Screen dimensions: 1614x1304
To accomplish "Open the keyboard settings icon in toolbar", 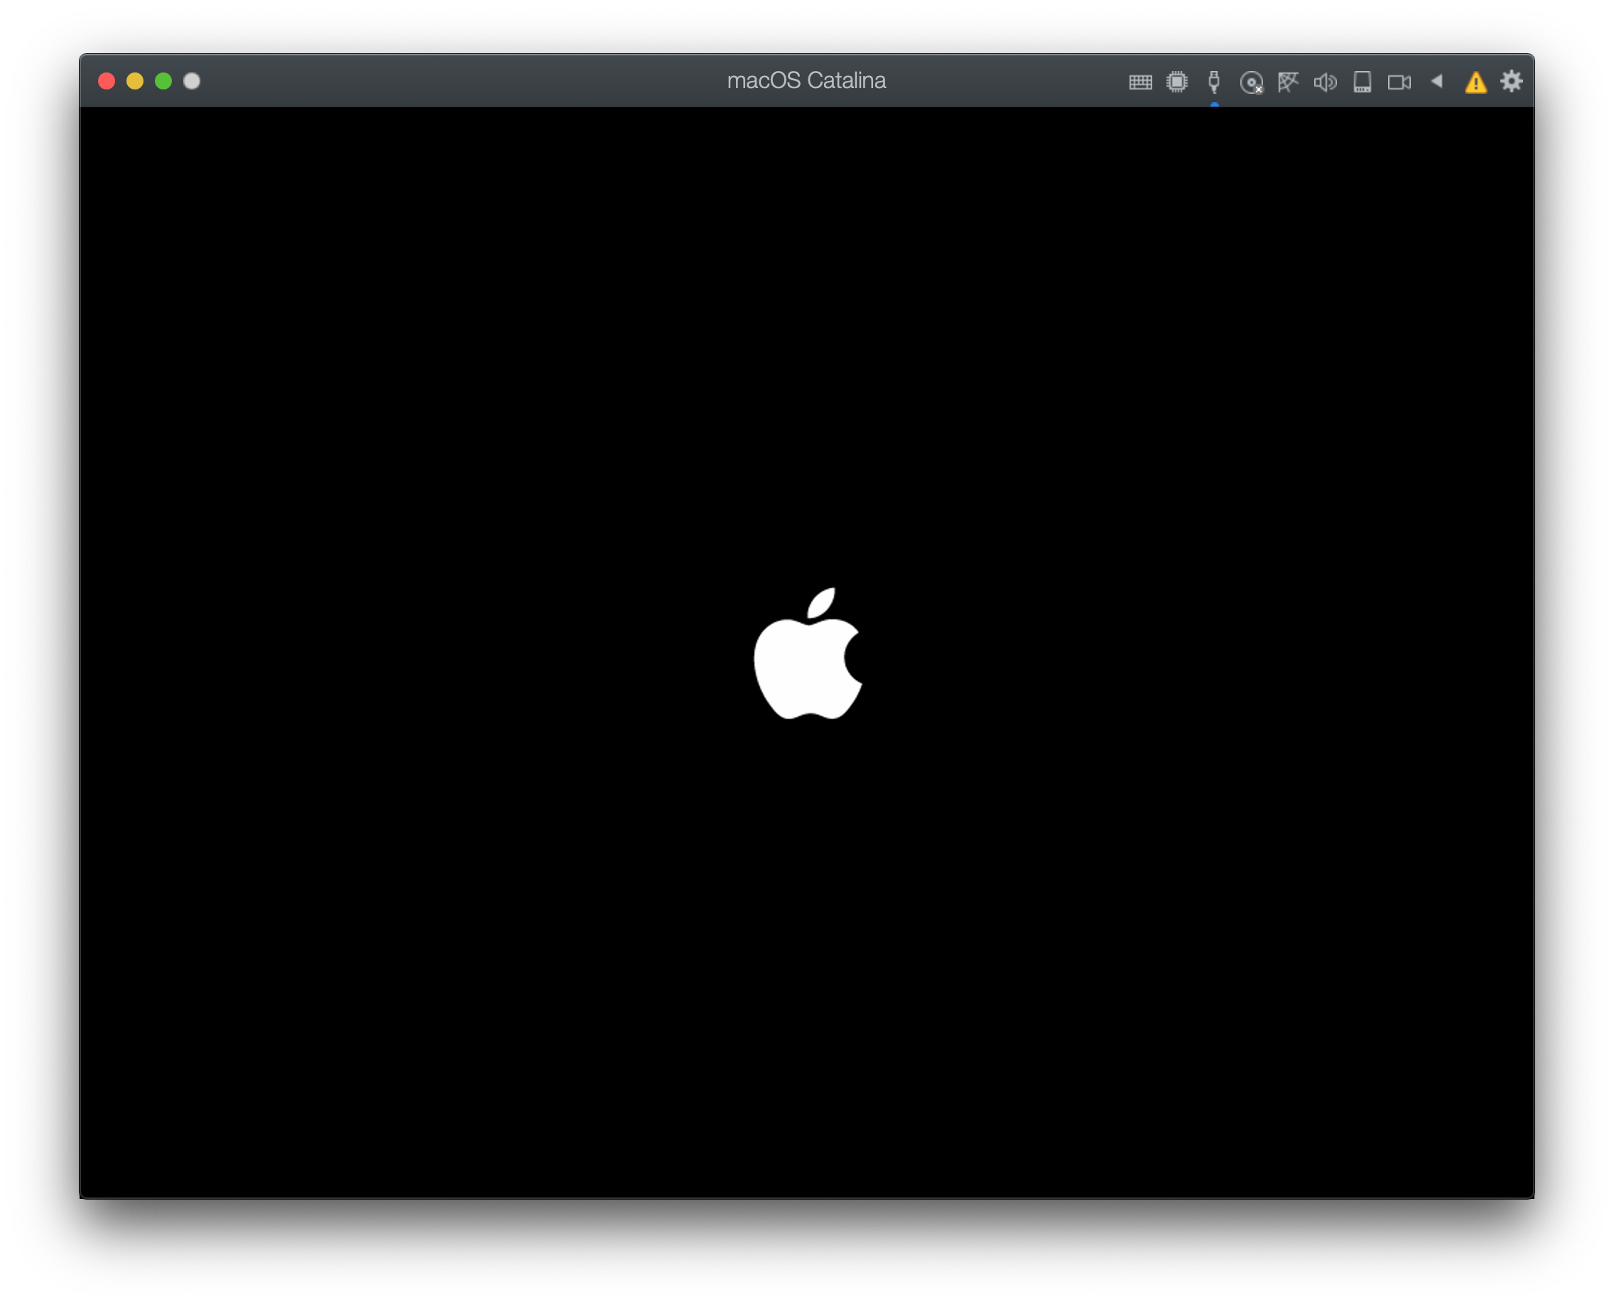I will click(x=1140, y=82).
